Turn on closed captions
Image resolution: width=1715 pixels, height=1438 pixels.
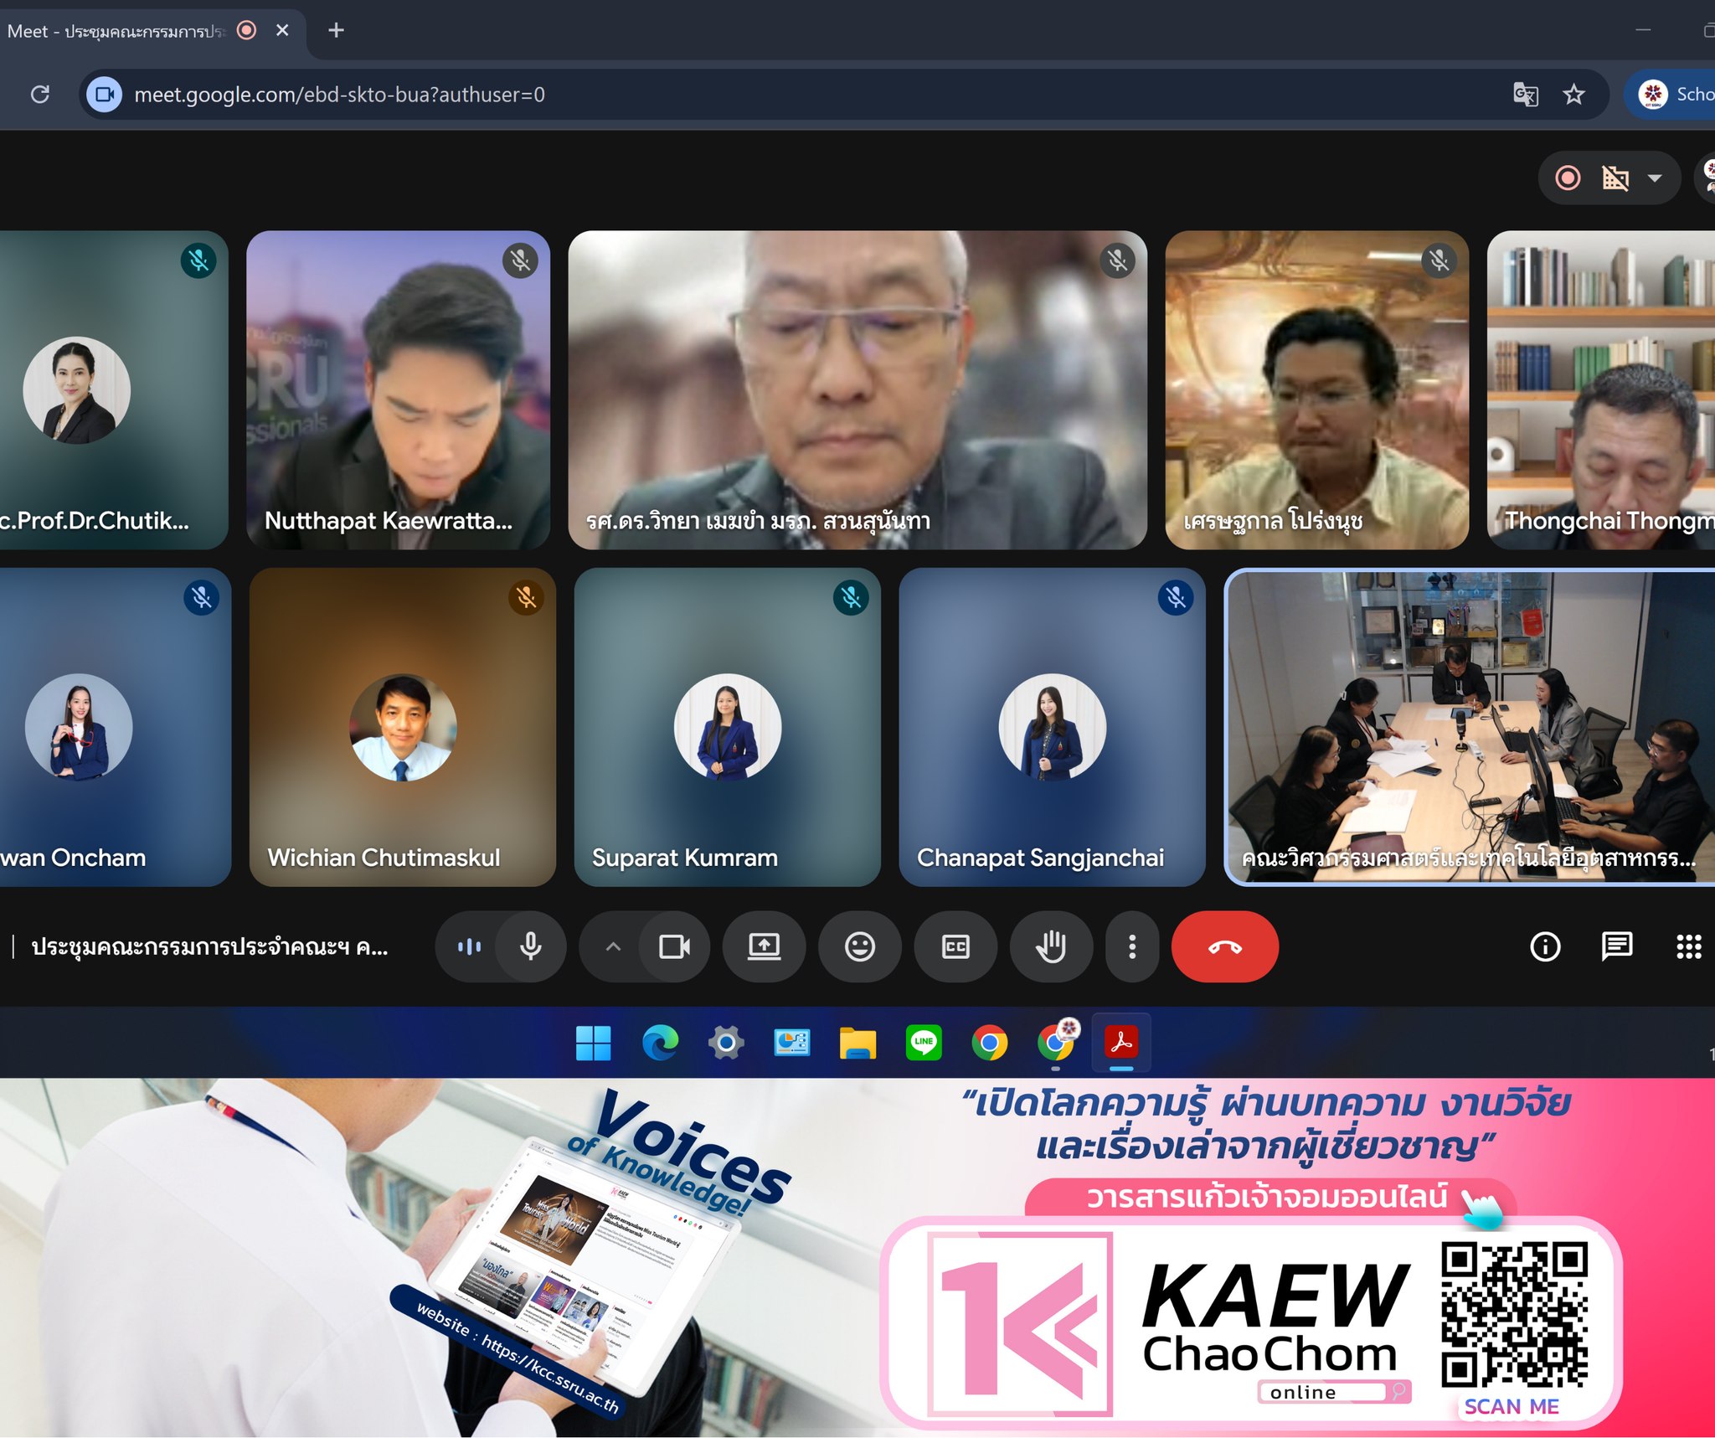click(955, 947)
